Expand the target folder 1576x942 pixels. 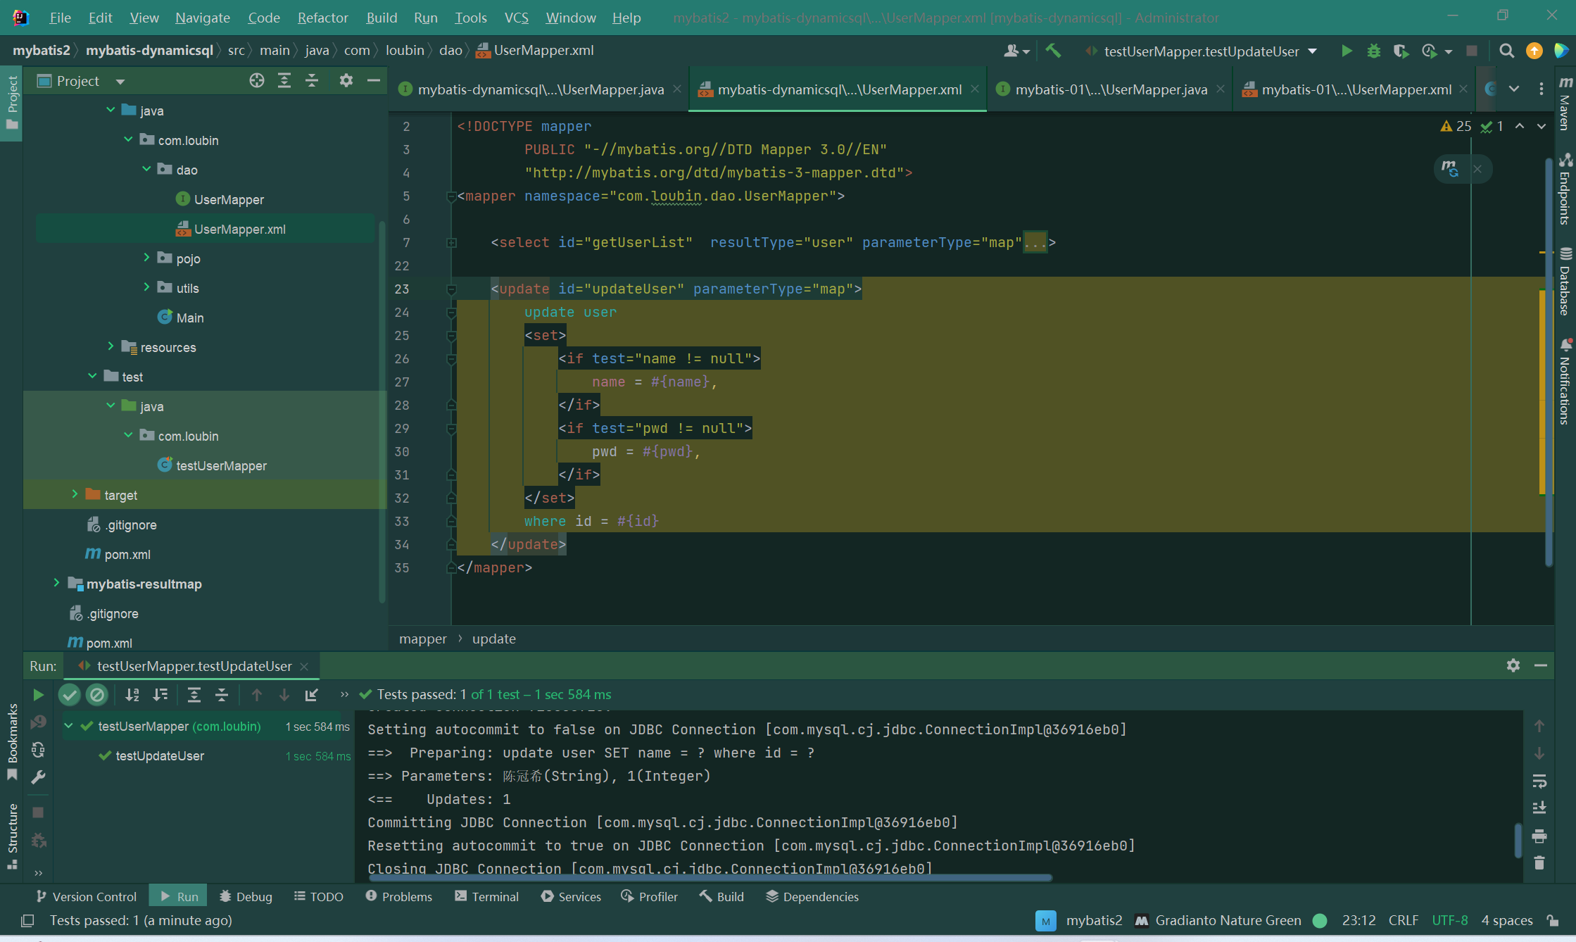75,495
